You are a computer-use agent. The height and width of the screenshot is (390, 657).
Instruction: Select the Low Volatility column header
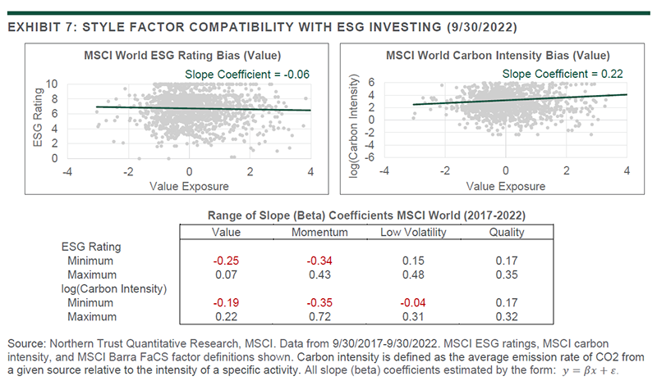point(413,232)
